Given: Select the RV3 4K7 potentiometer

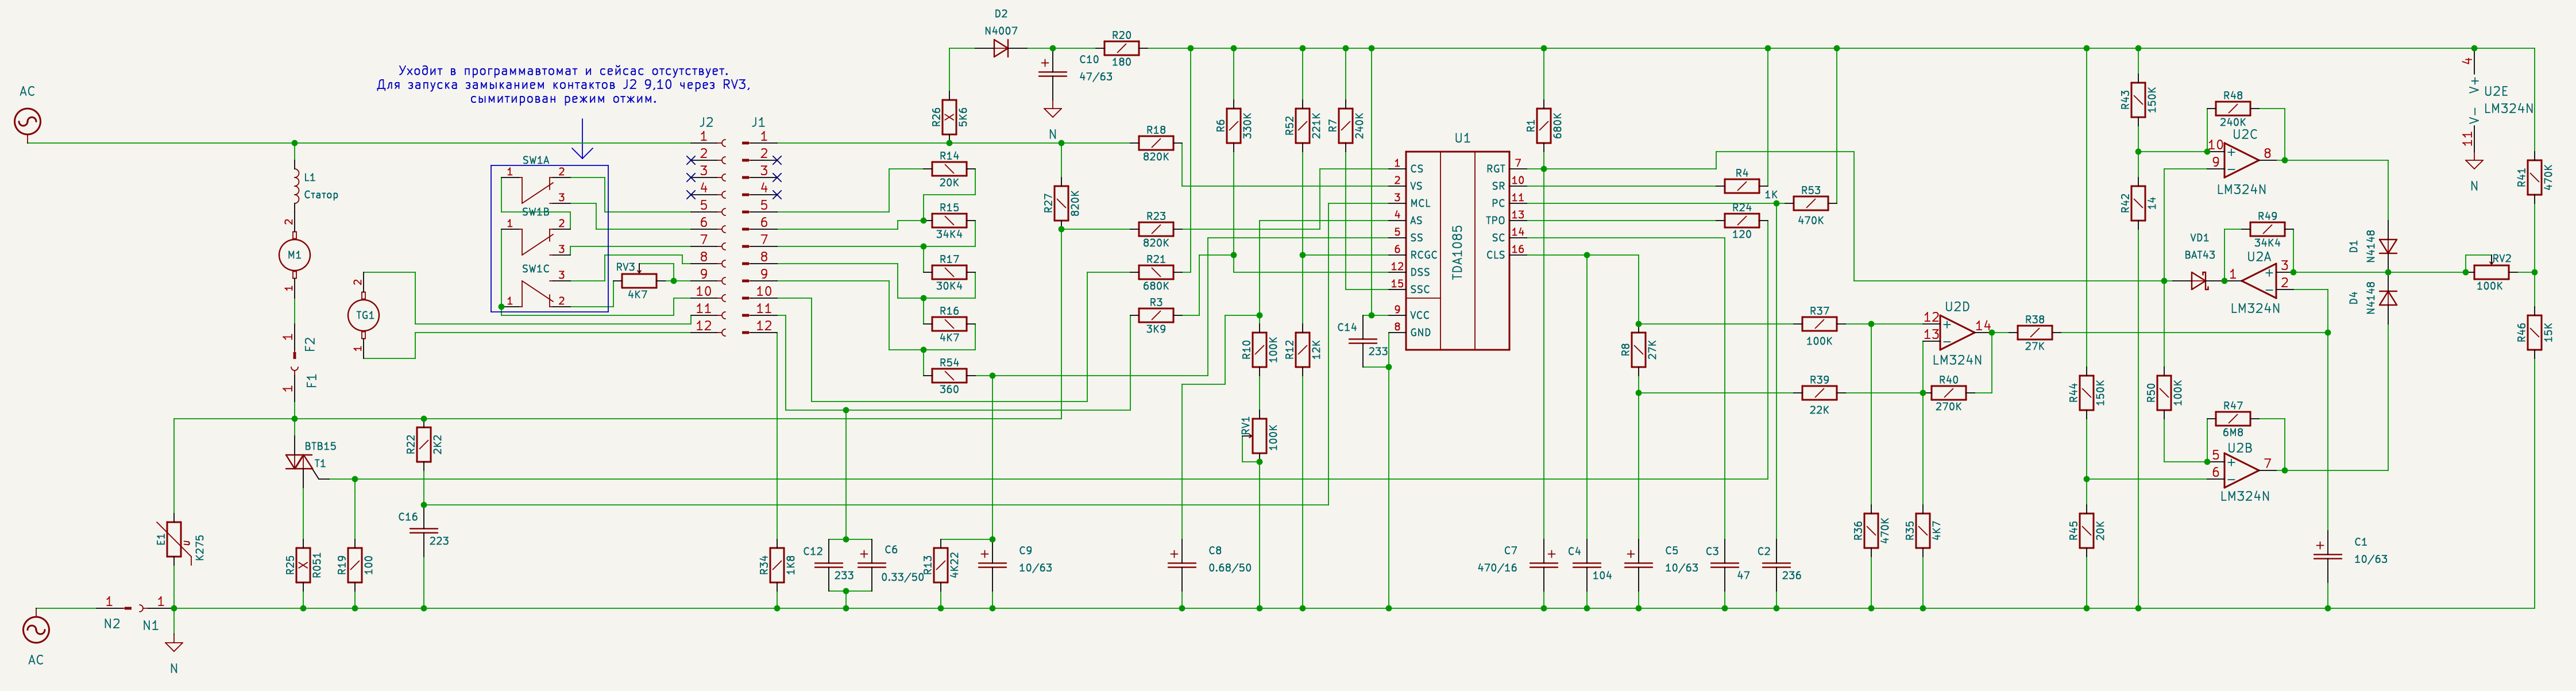Looking at the screenshot, I should (x=639, y=281).
